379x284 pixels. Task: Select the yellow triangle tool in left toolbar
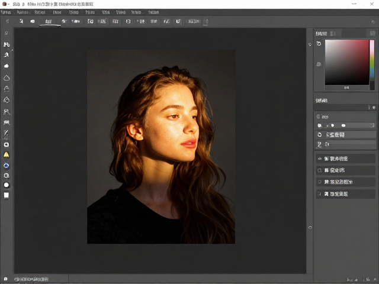point(7,154)
